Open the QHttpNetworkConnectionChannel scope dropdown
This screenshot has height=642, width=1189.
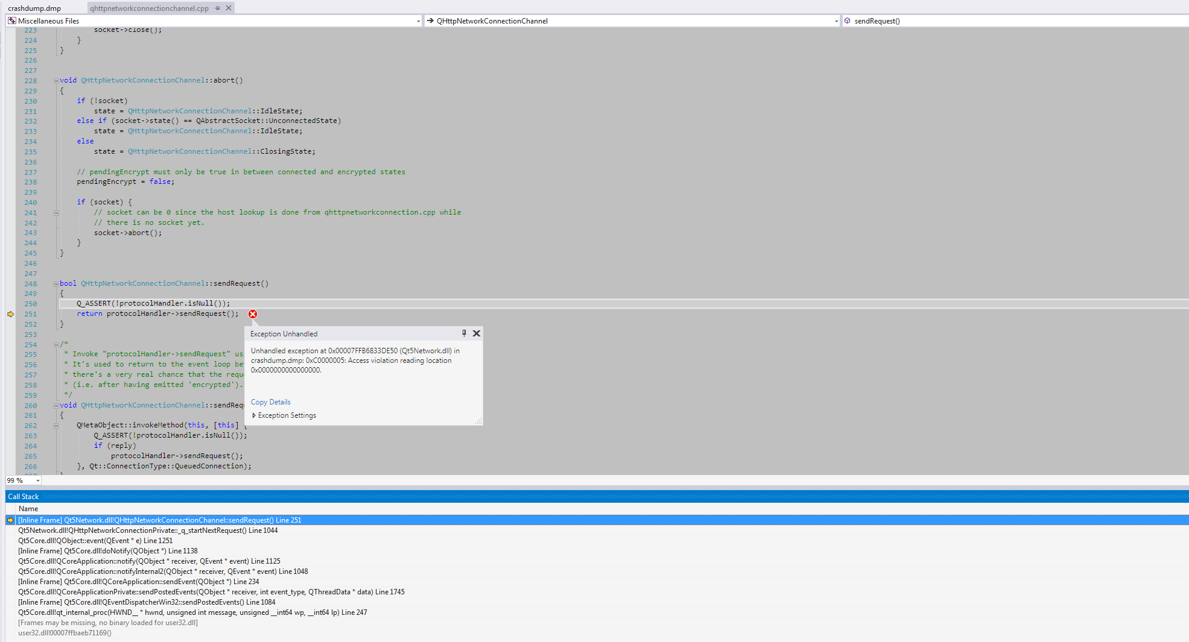[x=836, y=21]
